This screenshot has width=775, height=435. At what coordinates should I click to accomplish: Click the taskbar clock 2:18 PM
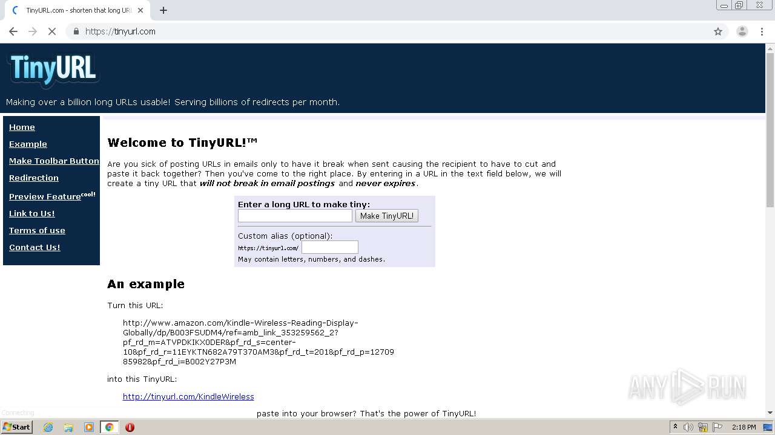(x=744, y=427)
